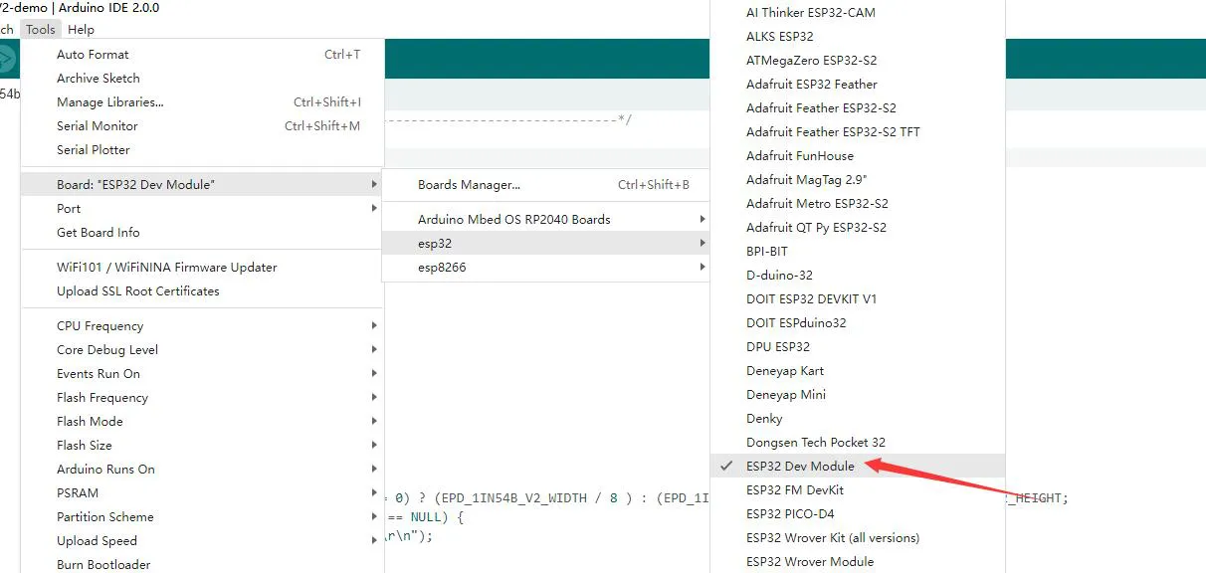The height and width of the screenshot is (573, 1206).
Task: Expand the Arduino Runs On submenu
Action: tap(202, 470)
